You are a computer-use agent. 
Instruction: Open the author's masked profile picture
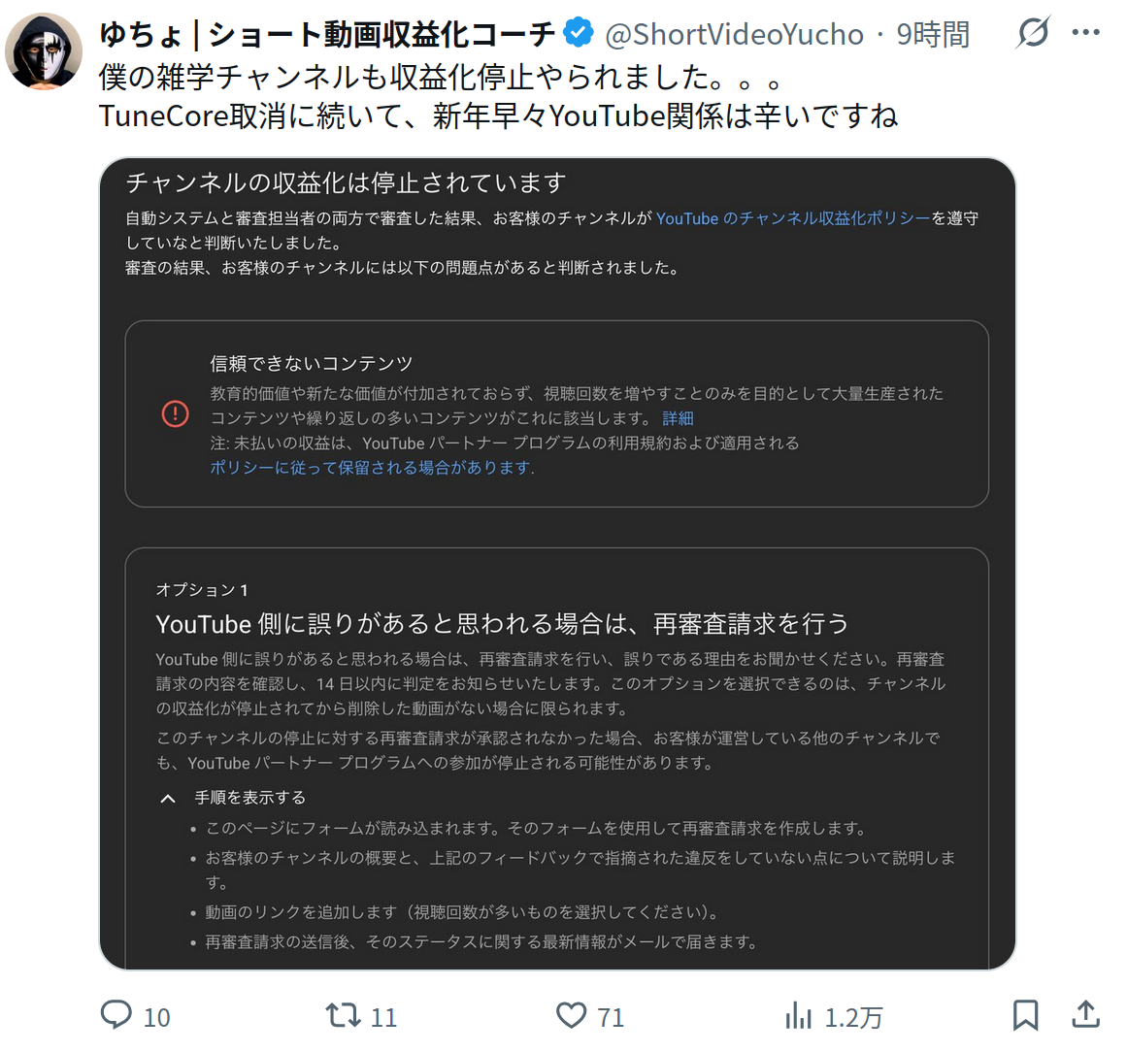point(44,51)
